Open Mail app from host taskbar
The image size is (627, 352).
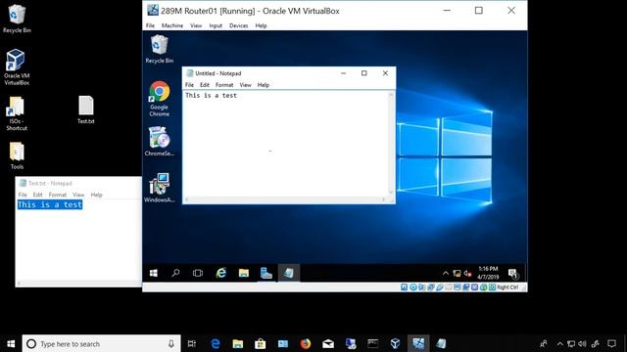coord(328,343)
